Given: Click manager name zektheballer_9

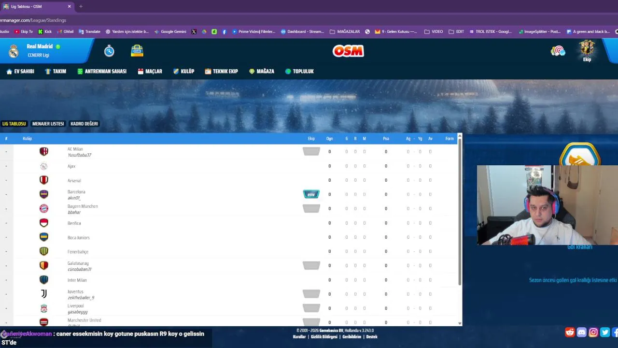Looking at the screenshot, I should pyautogui.click(x=81, y=298).
